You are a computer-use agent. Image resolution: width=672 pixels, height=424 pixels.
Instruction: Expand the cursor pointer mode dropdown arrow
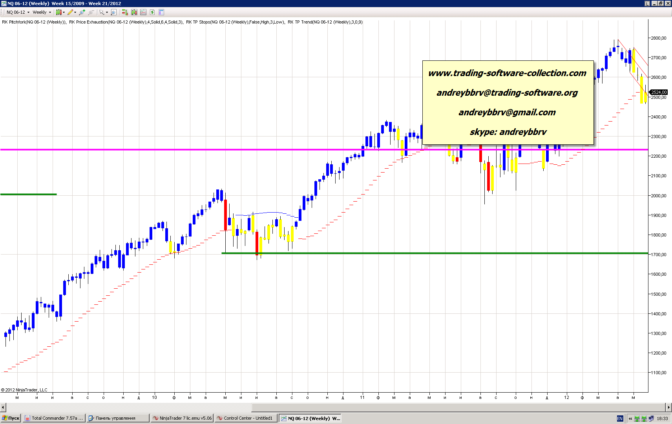107,12
